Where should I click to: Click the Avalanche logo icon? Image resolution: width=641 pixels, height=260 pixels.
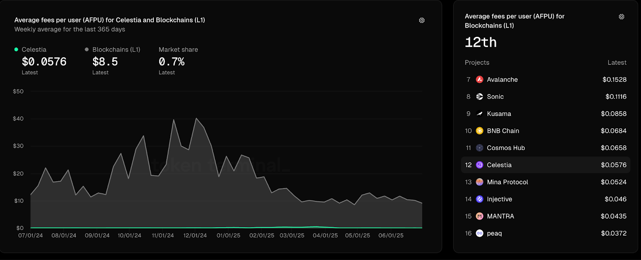[x=480, y=80]
